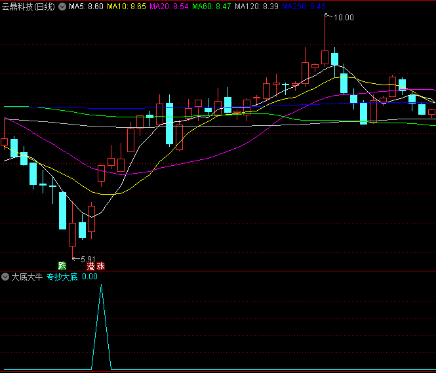436x373 pixels.
Task: Select the 云鼎科技(日线) chart title
Action: pos(28,7)
